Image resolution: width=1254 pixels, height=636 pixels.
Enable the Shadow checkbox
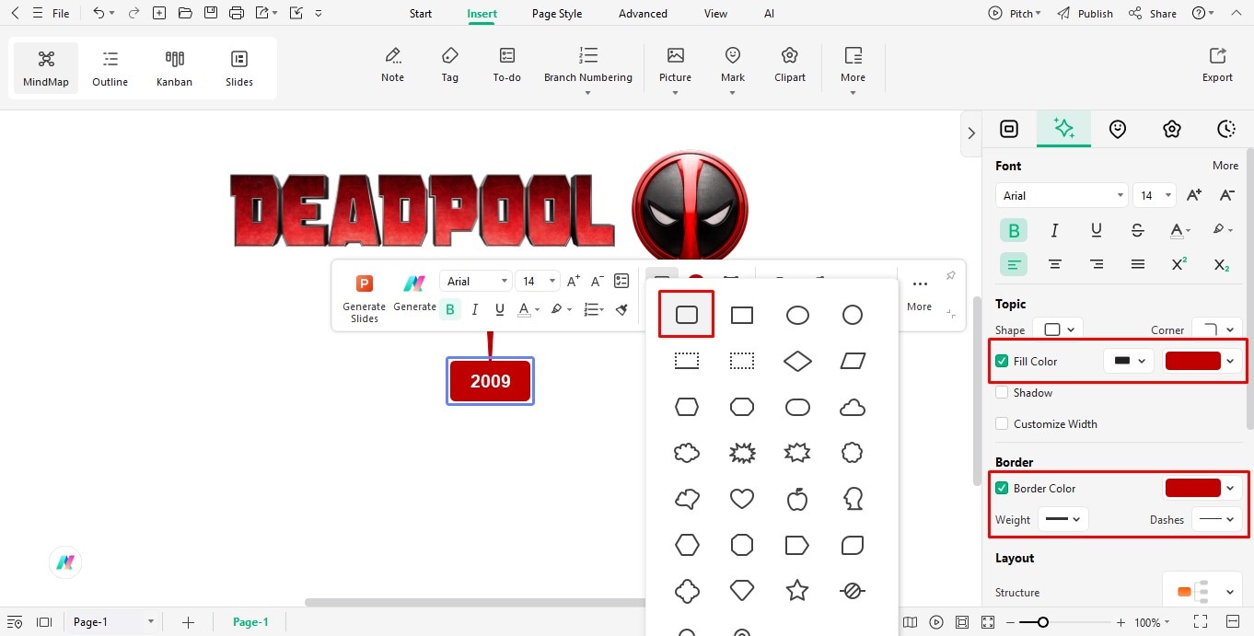[1002, 392]
